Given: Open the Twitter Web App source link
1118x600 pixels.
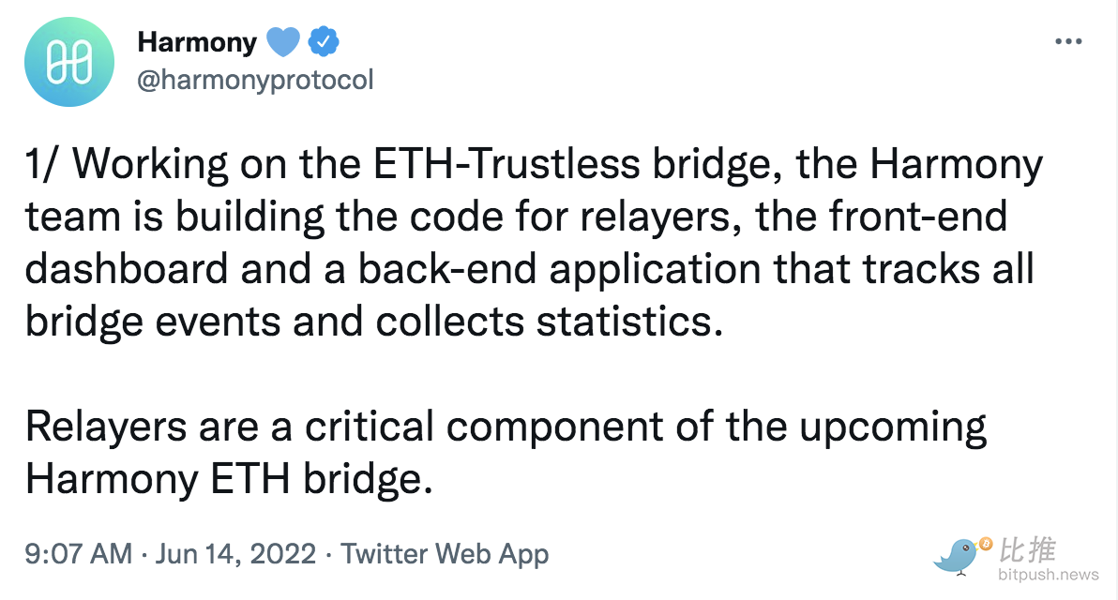Looking at the screenshot, I should tap(445, 554).
